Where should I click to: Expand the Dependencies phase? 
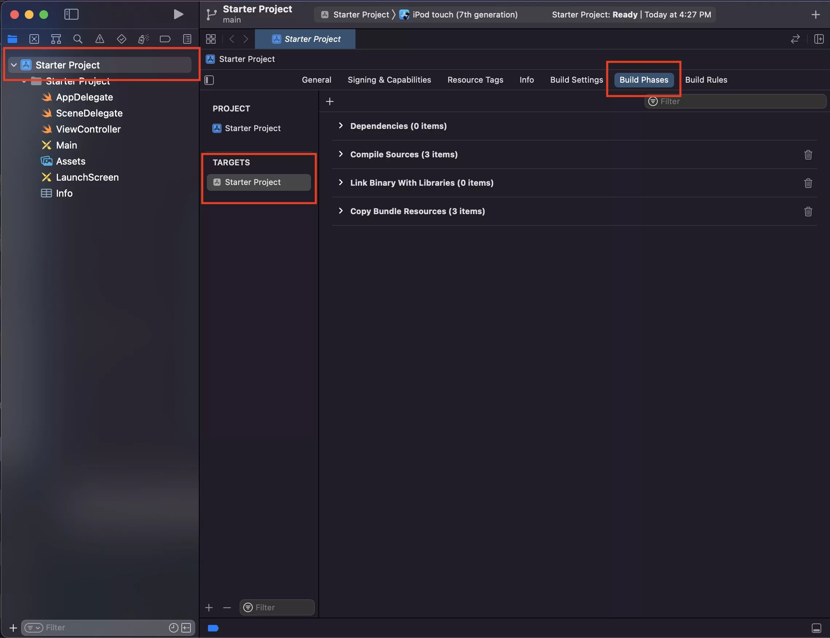coord(341,126)
